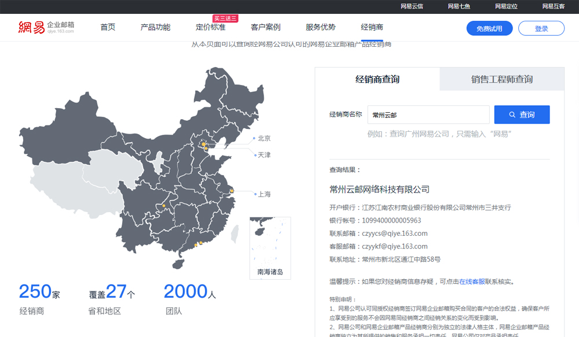Switch to the 销售工程师查询 tab
The height and width of the screenshot is (337, 579).
[501, 79]
